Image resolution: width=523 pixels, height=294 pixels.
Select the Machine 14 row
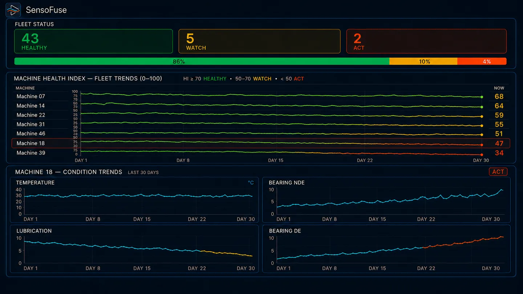pyautogui.click(x=261, y=106)
